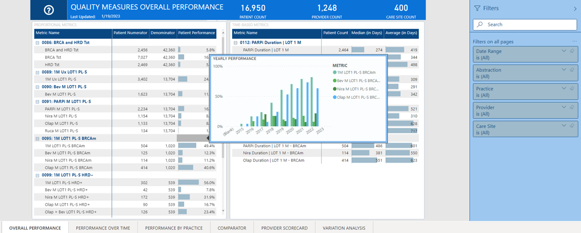Clear the Date Range filter with eraser
581x233 pixels.
[x=572, y=51]
